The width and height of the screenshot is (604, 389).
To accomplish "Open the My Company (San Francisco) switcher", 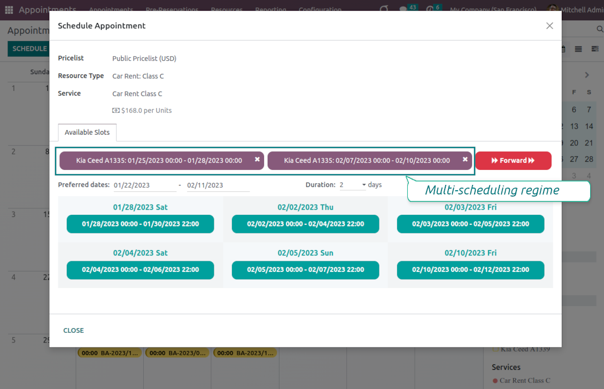I will 493,10.
